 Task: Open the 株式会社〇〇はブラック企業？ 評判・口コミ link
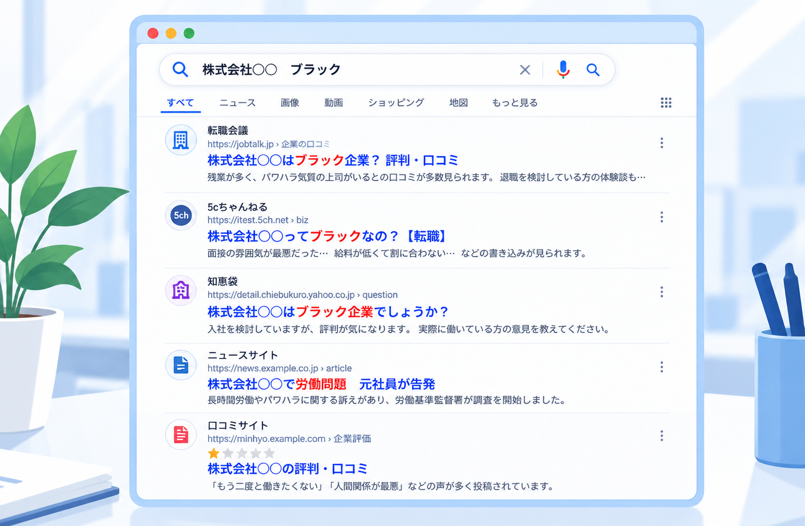pos(333,160)
